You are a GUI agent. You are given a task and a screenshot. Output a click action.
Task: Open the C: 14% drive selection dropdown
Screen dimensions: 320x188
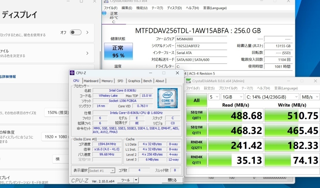(x=272, y=97)
